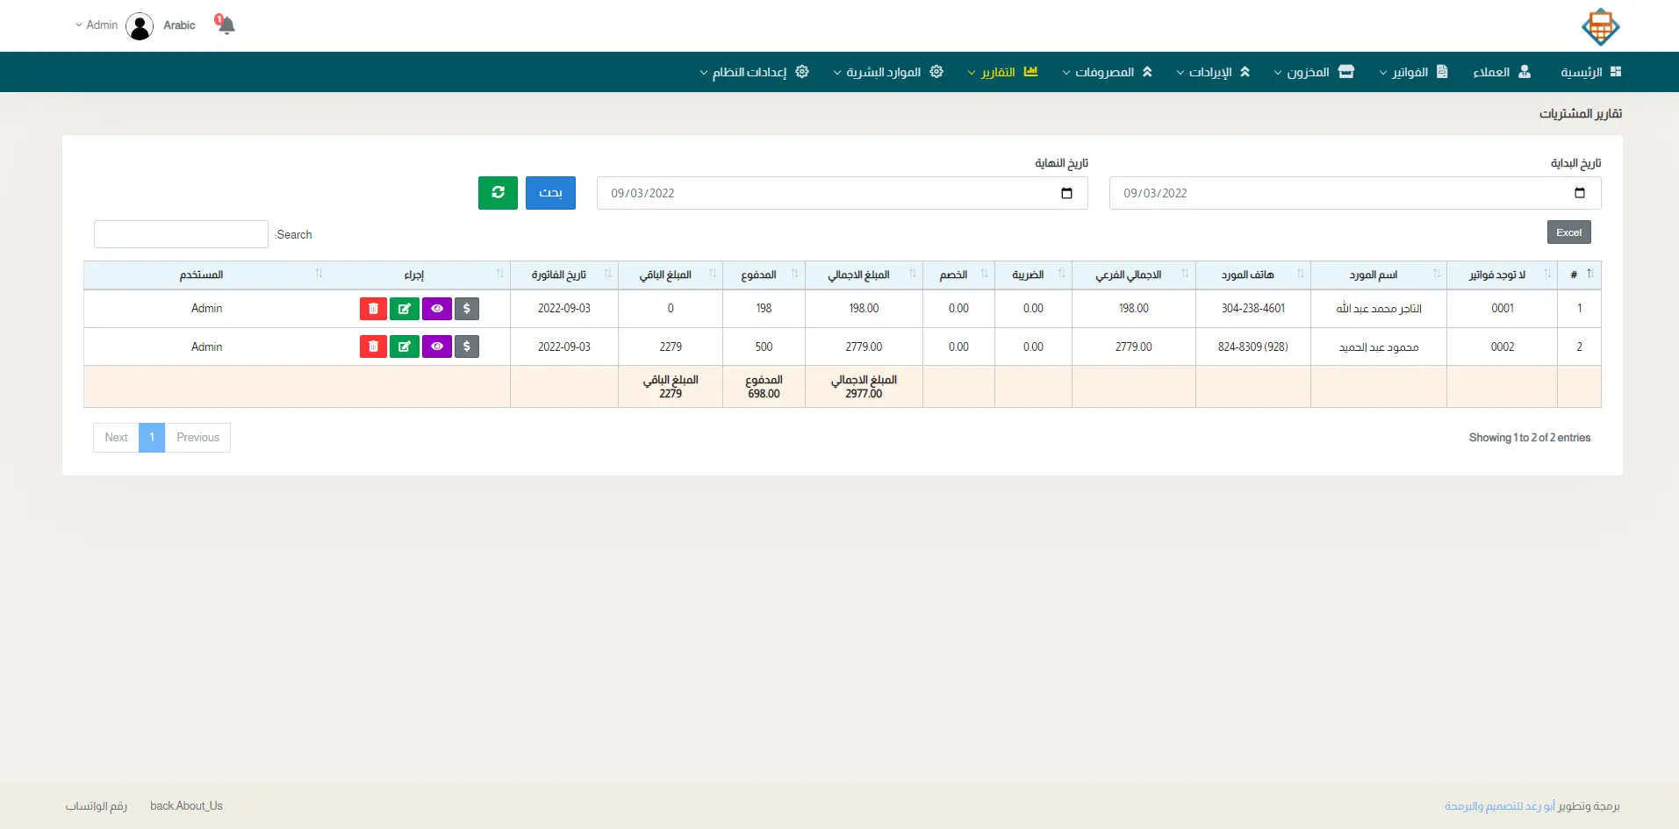Export the table with the Excel button
The height and width of the screenshot is (829, 1679).
(1568, 232)
